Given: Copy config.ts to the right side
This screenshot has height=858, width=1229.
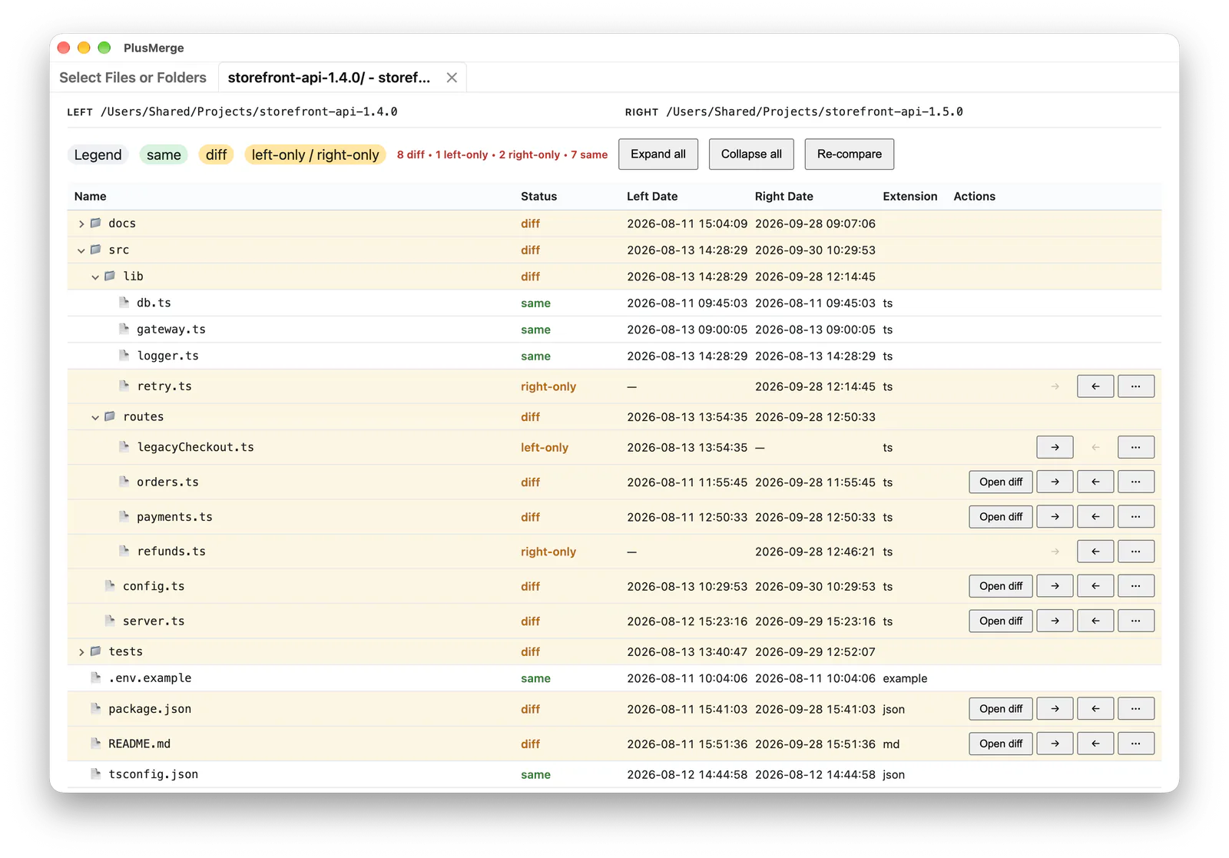Looking at the screenshot, I should pos(1055,586).
